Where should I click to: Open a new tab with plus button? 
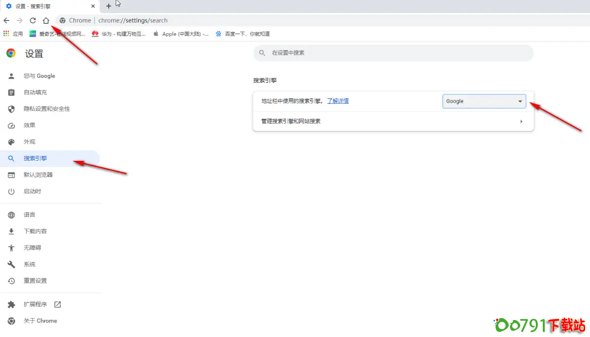pyautogui.click(x=108, y=6)
